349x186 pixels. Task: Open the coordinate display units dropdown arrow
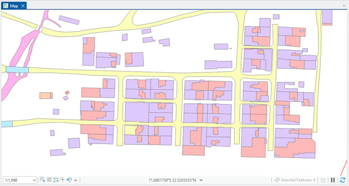[x=201, y=180]
